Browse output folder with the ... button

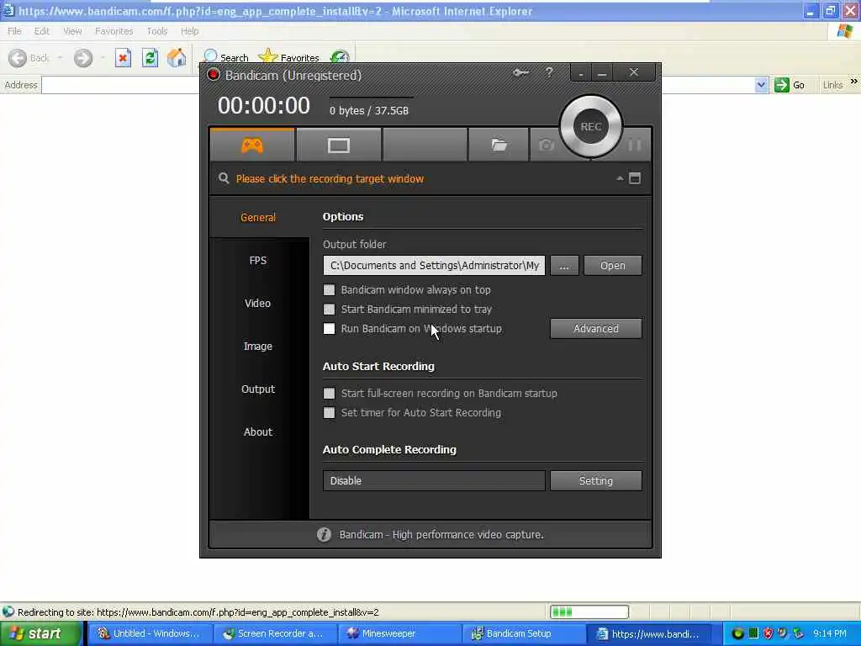coord(564,265)
